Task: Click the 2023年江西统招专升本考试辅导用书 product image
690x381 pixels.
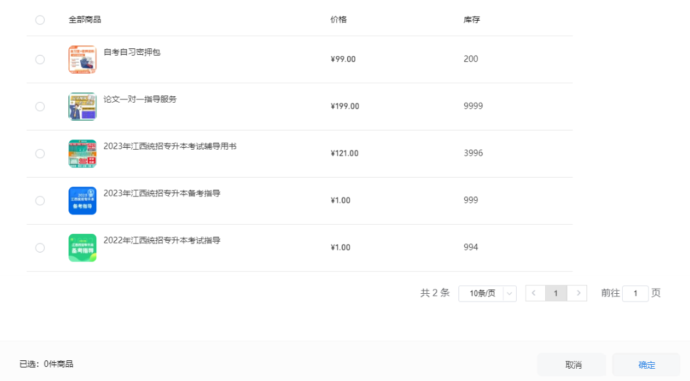Action: (x=82, y=154)
